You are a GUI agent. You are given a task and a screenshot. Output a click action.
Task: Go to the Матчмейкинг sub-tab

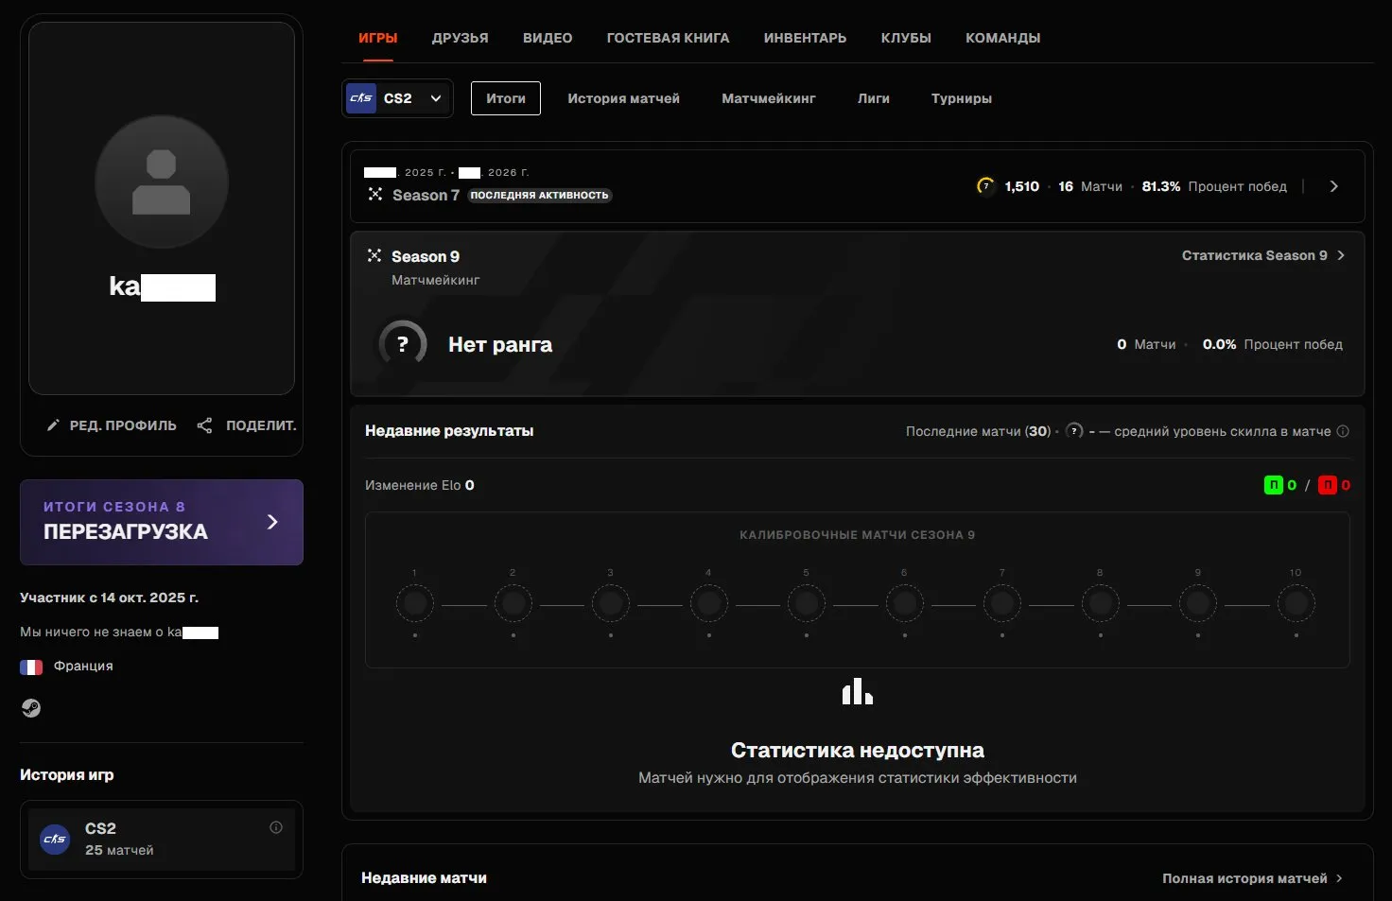coord(769,98)
